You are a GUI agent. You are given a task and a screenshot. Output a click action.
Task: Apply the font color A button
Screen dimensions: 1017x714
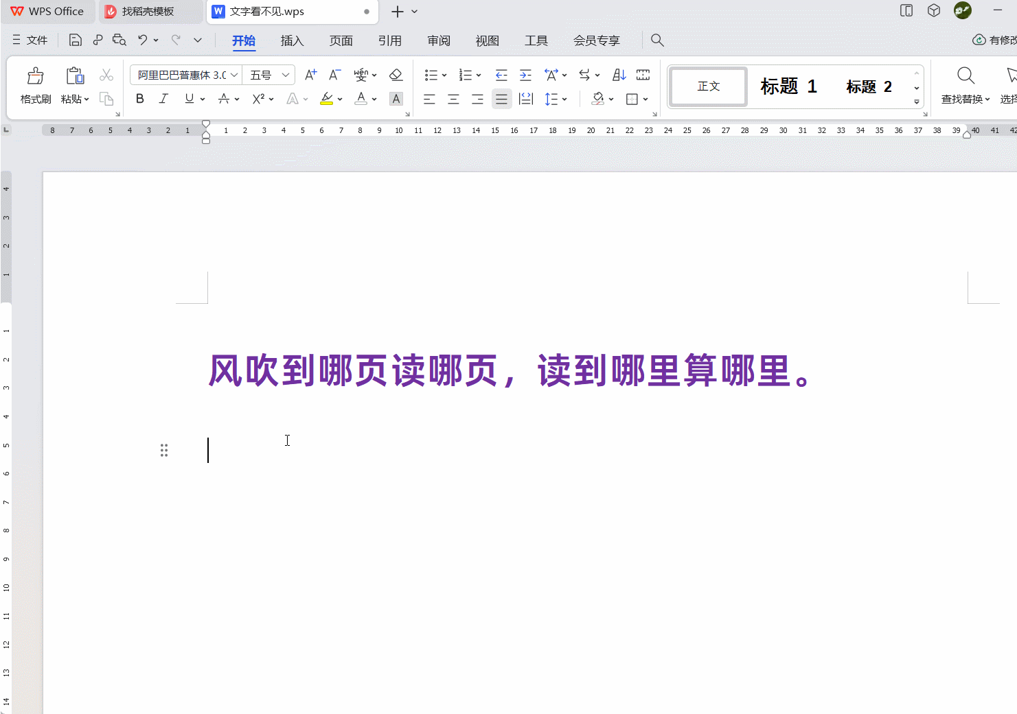pos(361,99)
